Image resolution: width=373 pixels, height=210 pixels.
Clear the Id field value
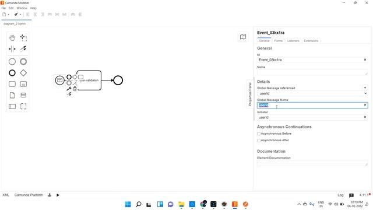pyautogui.click(x=365, y=60)
